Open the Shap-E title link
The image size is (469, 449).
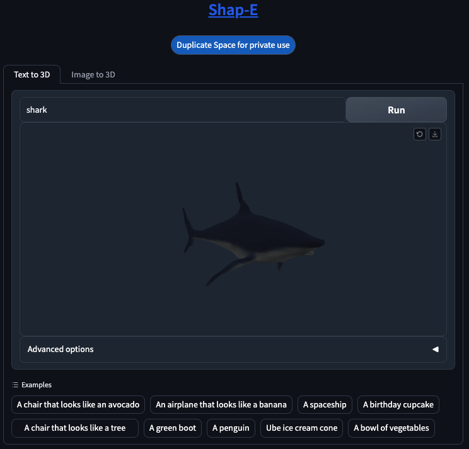[233, 10]
